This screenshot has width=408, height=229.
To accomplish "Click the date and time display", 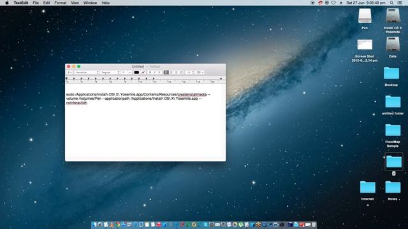I will click(x=365, y=3).
